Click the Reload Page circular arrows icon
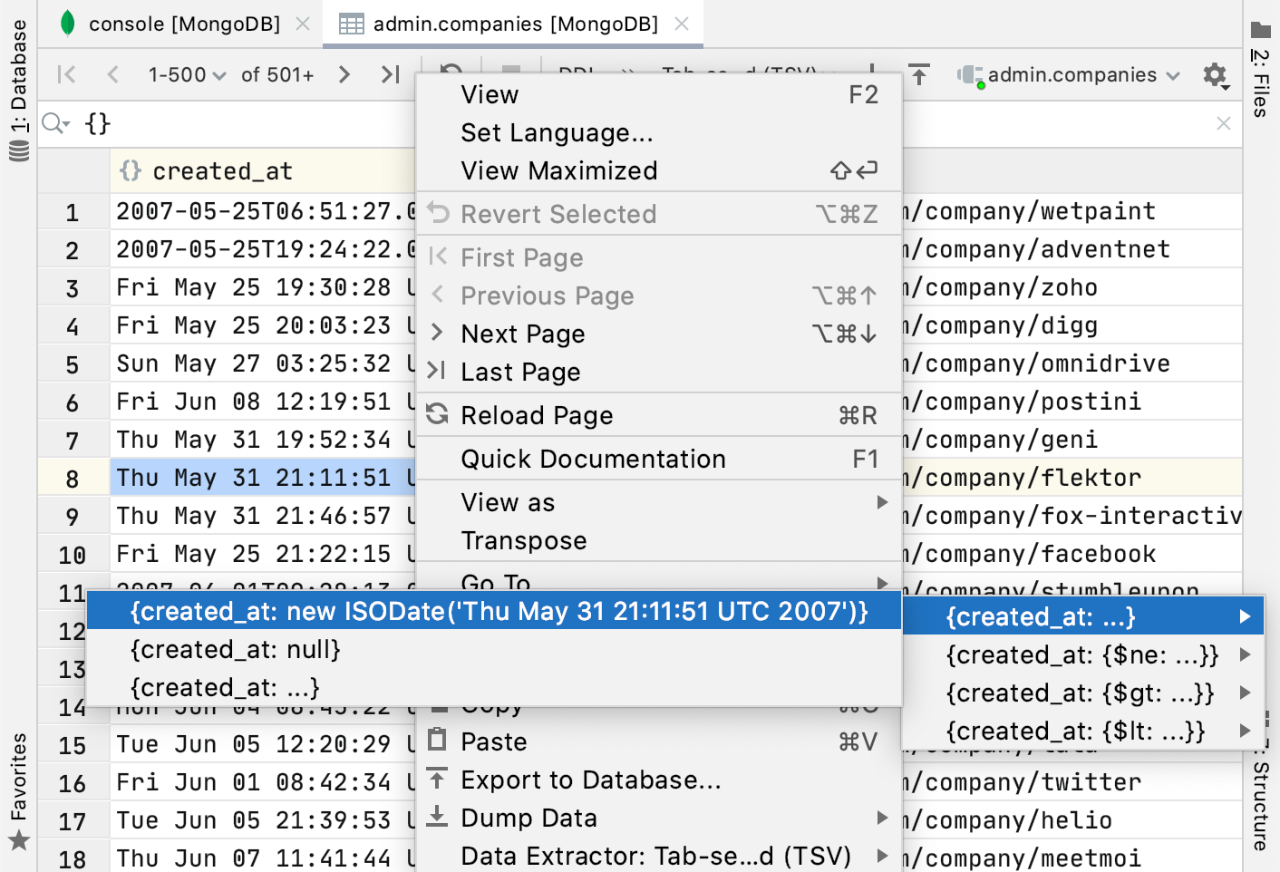Screen dimensions: 1280x872 tap(437, 414)
